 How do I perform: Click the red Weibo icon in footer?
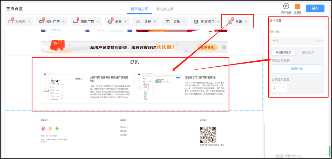point(43,128)
